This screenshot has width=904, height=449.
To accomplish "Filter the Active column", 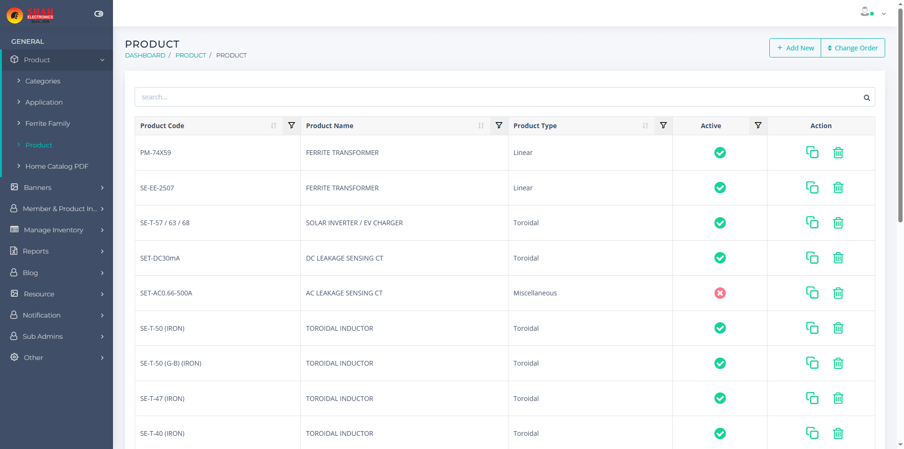I will 758,125.
